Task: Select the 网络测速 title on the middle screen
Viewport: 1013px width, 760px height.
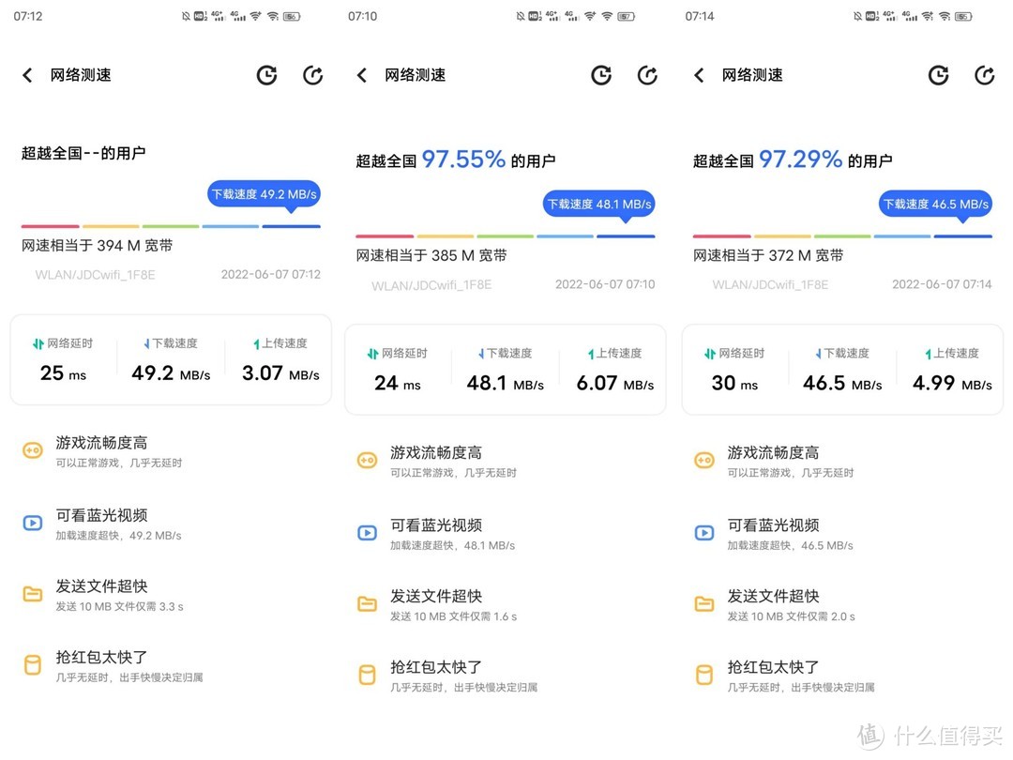Action: click(x=414, y=75)
